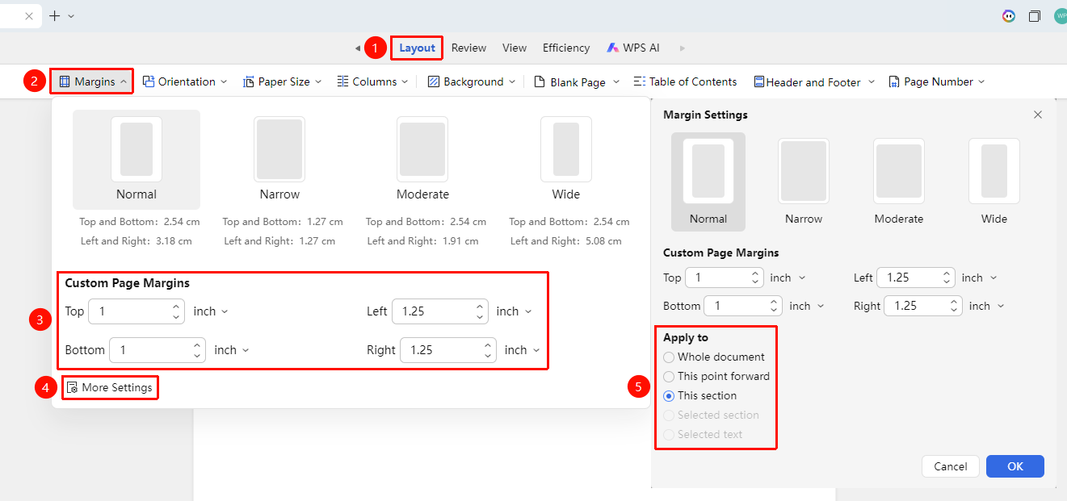Select the This section radio option
Image resolution: width=1067 pixels, height=501 pixels.
[700, 395]
